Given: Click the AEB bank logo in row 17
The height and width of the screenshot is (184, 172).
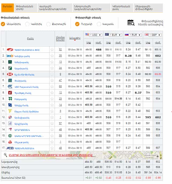Looking at the screenshot, I should (x=10, y=148).
